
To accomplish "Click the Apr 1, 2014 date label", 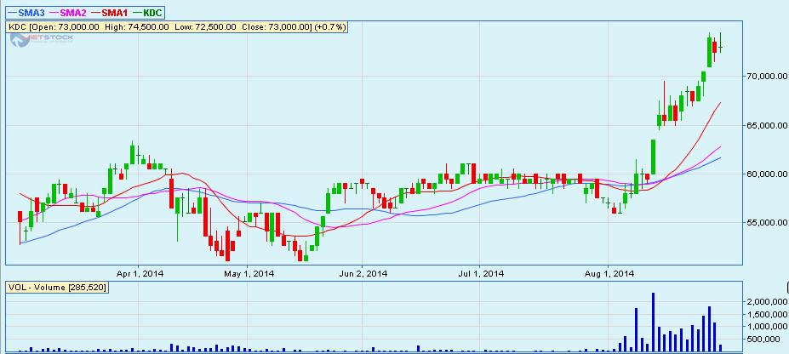I will pos(140,274).
